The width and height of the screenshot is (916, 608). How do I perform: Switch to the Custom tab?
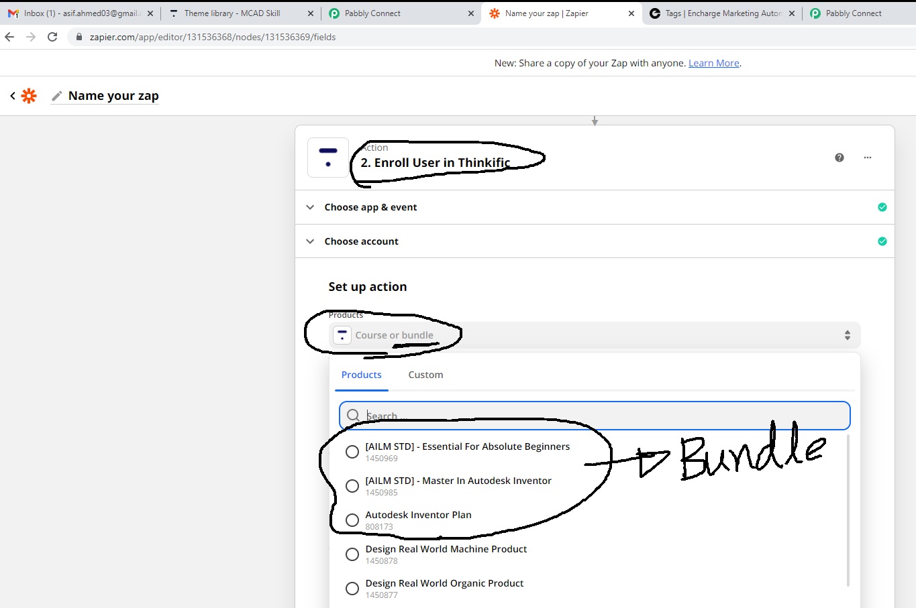tap(425, 375)
